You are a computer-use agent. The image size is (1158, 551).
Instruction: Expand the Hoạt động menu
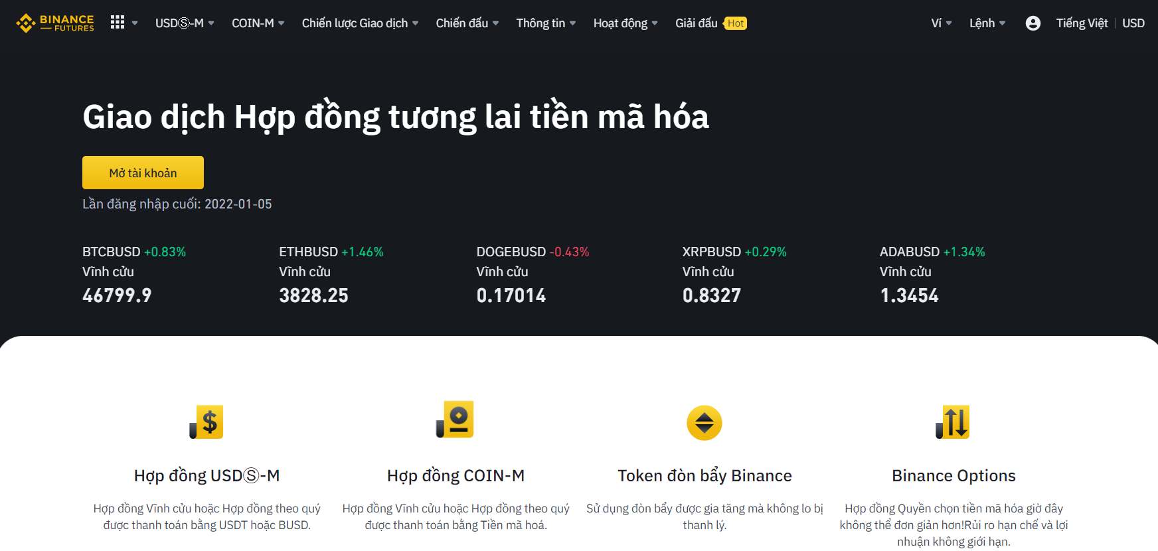click(625, 23)
